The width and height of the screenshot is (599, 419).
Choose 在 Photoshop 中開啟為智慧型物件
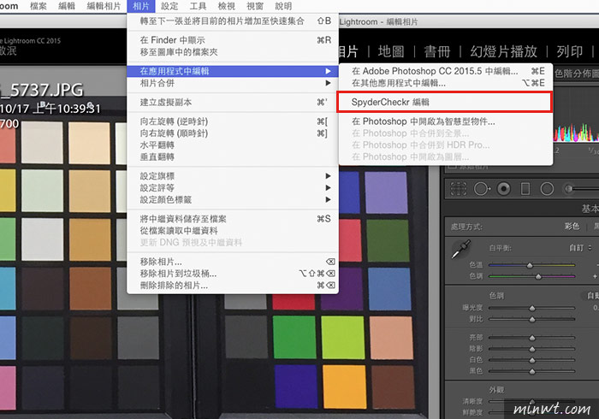click(x=446, y=121)
